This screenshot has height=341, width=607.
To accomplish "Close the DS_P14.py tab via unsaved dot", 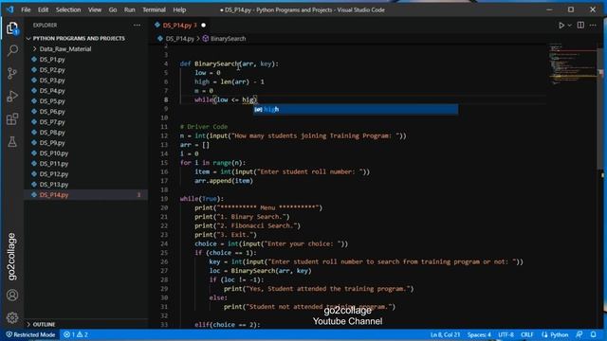I will point(203,26).
